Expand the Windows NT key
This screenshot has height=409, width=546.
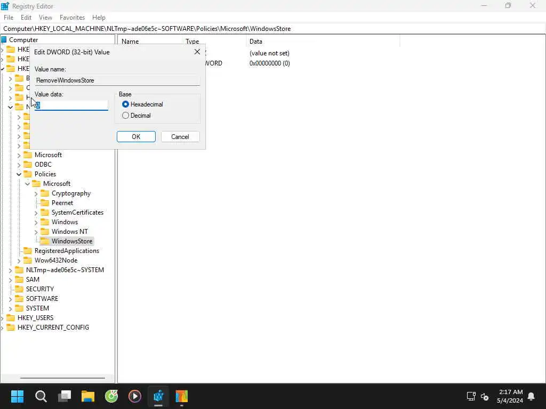pyautogui.click(x=36, y=232)
